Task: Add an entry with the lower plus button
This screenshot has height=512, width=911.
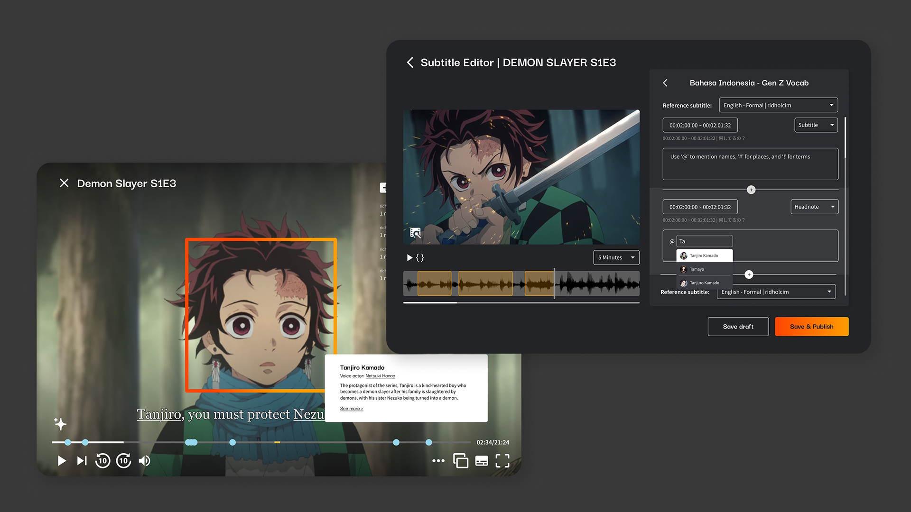Action: pos(749,274)
